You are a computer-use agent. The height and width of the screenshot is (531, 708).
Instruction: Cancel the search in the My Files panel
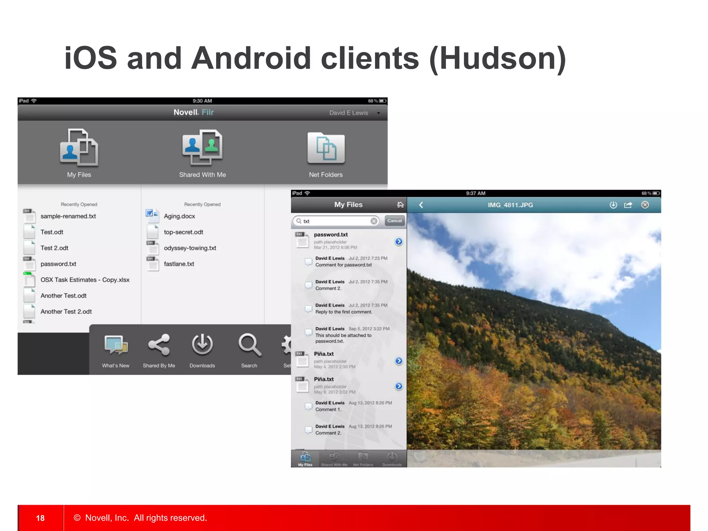click(394, 221)
